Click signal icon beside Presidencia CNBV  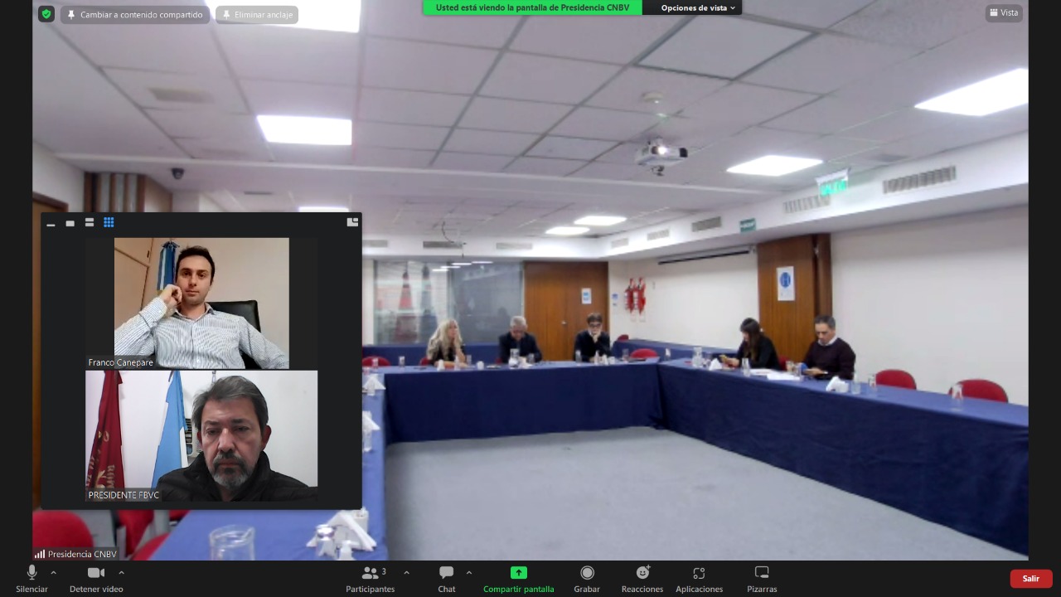coord(40,554)
